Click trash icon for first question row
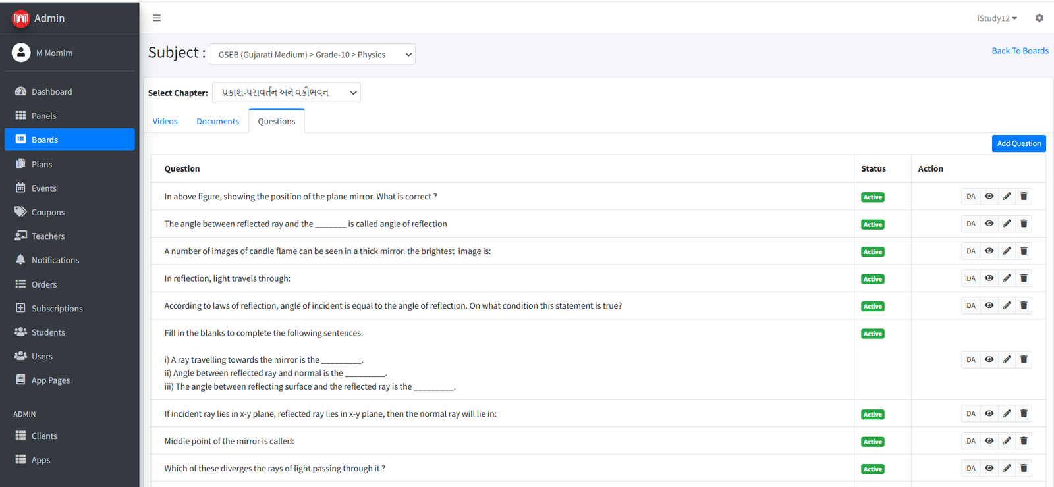 pos(1024,196)
